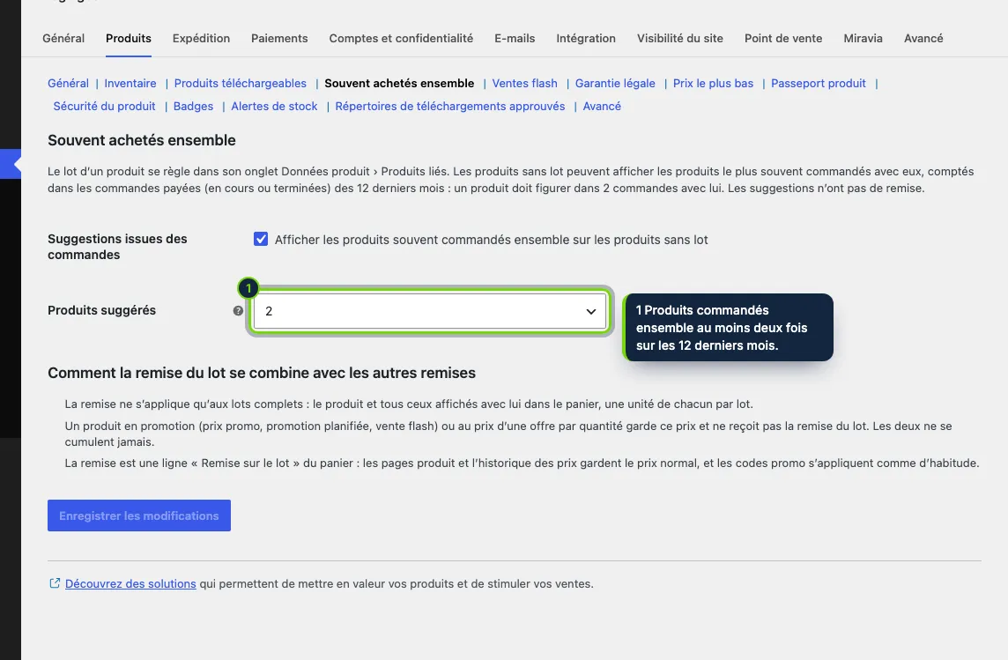Select the Produits main tab
The image size is (1008, 660).
pyautogui.click(x=129, y=38)
